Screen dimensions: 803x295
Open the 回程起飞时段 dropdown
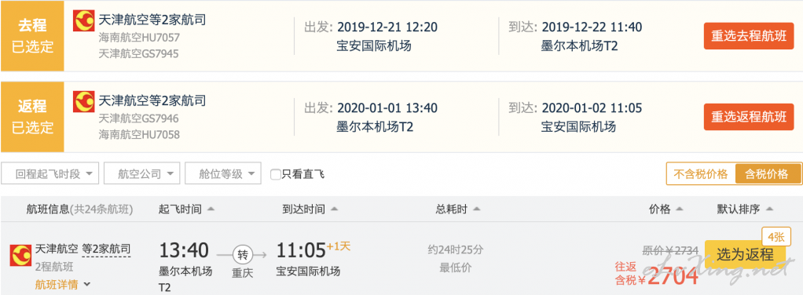[x=49, y=174]
